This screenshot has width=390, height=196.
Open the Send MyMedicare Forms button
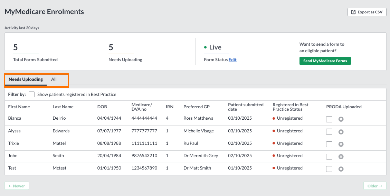(325, 61)
